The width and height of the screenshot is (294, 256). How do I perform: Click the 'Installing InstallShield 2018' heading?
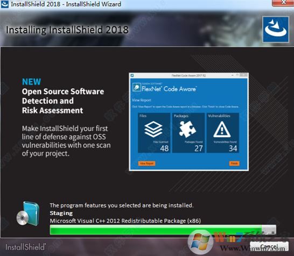[67, 30]
